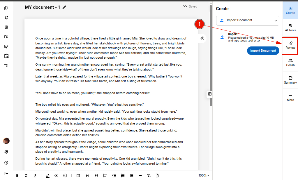Click the blue Import Document button
Screen dimensions: 298x180
(263, 51)
